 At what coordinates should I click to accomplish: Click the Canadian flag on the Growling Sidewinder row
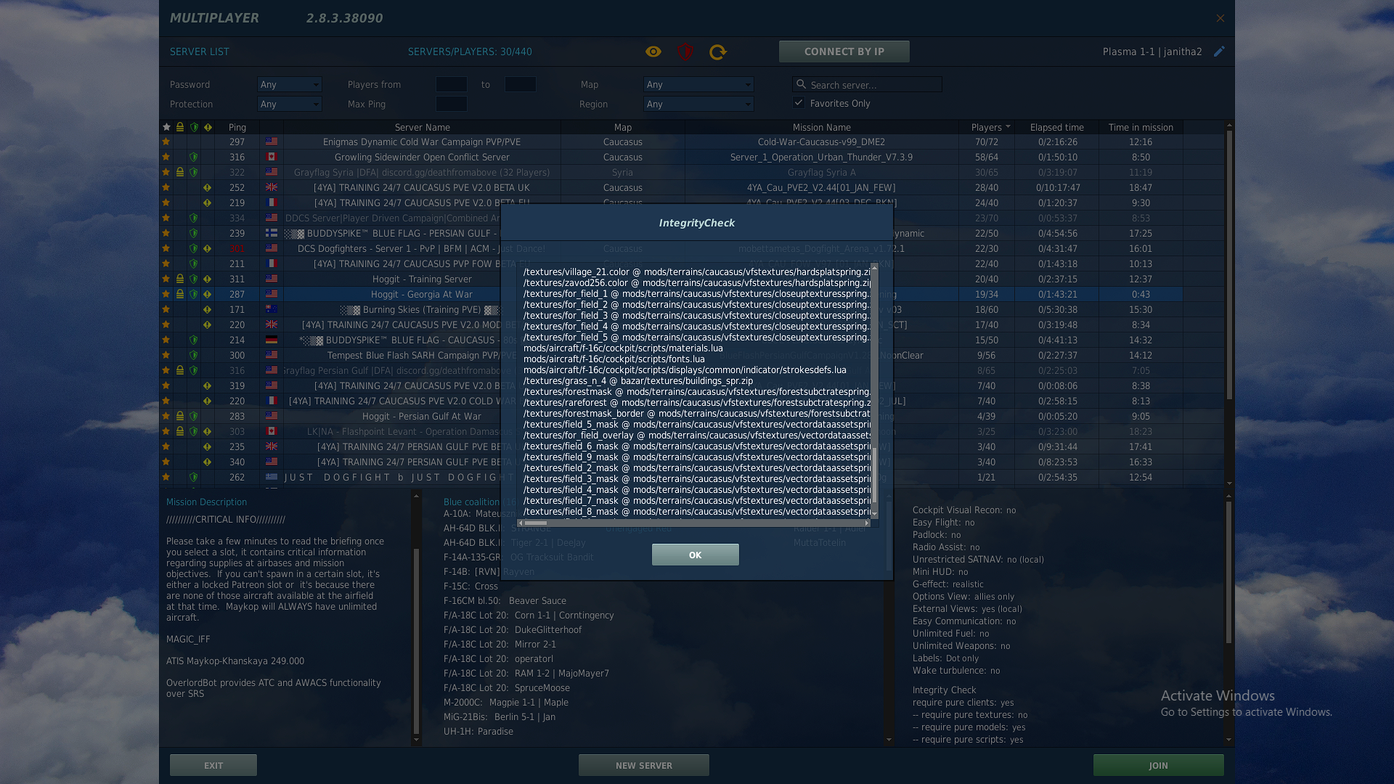272,157
